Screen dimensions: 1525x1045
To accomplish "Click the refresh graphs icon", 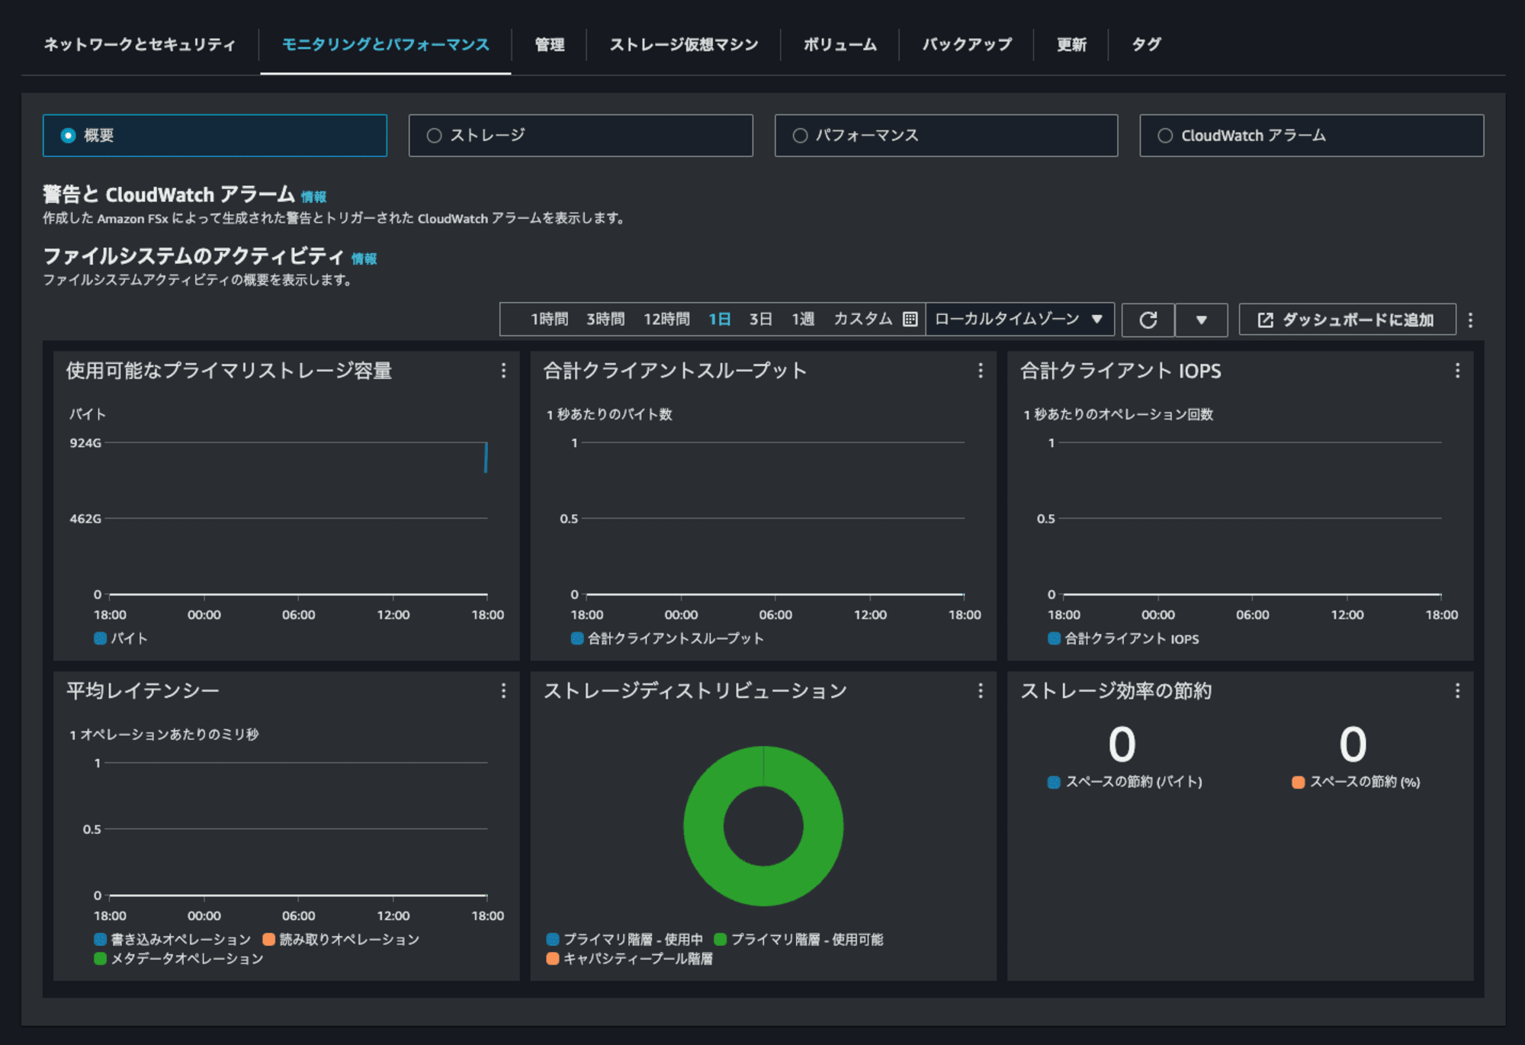I will click(x=1148, y=320).
